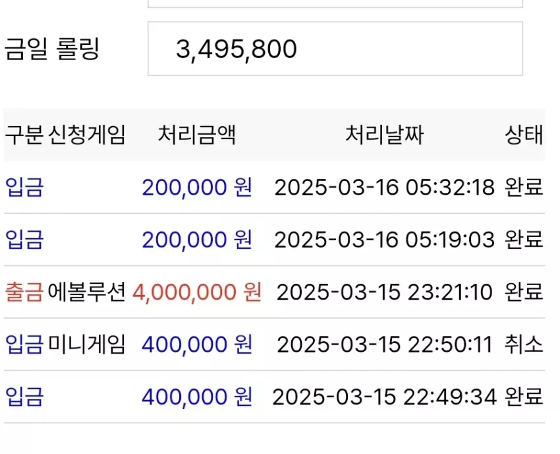The height and width of the screenshot is (454, 560).
Task: Click the 처리날짜 column header
Action: 384,135
